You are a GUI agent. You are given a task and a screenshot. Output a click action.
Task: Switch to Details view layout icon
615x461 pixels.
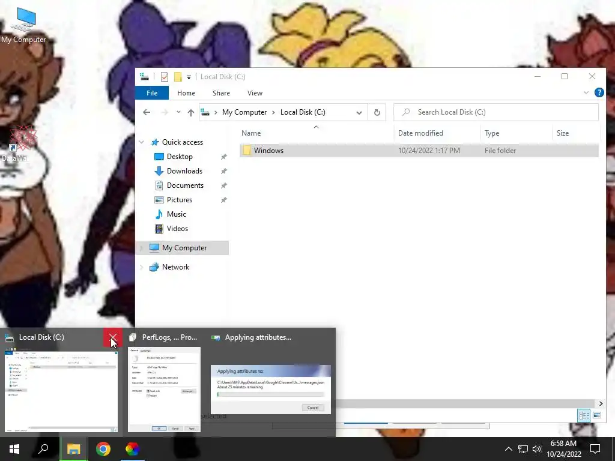584,415
